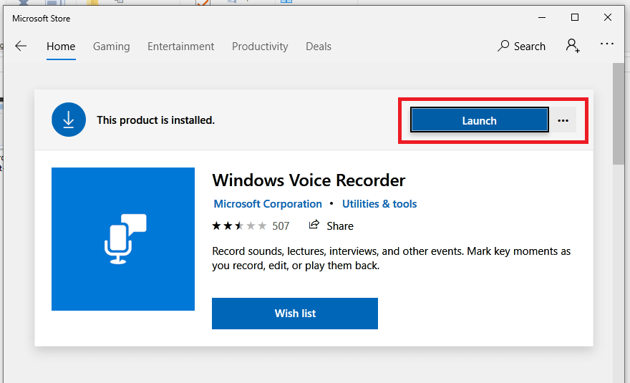Screen dimensions: 630x383
Task: Open the Home tab
Action: pos(61,47)
